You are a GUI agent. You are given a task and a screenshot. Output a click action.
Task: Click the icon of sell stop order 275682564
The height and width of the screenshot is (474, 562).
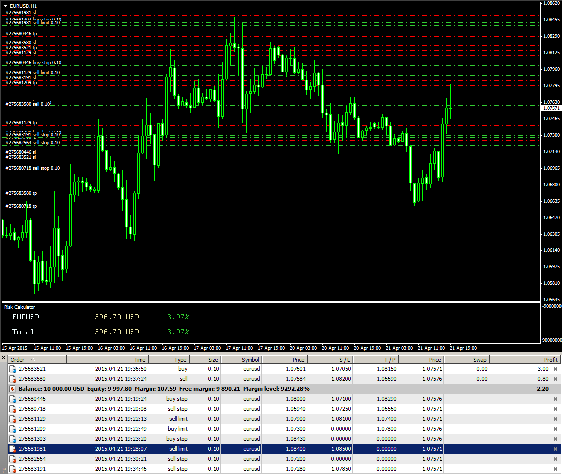pos(12,459)
